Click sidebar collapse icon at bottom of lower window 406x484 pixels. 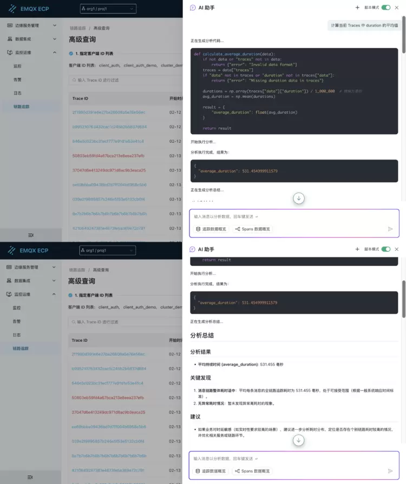pos(31,476)
